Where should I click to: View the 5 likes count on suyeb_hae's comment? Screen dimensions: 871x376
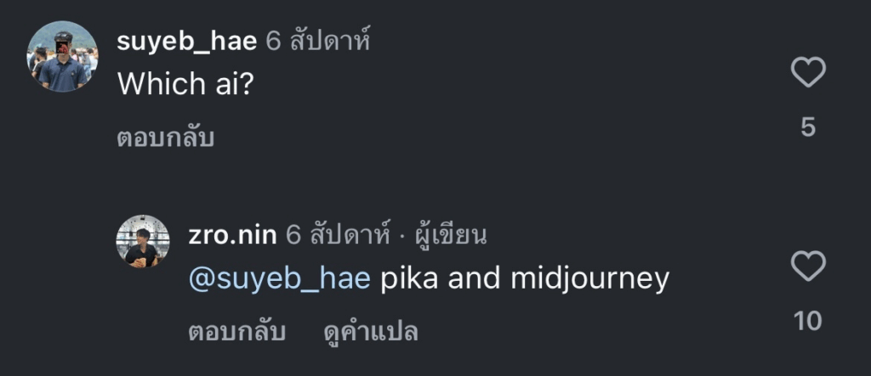point(808,127)
